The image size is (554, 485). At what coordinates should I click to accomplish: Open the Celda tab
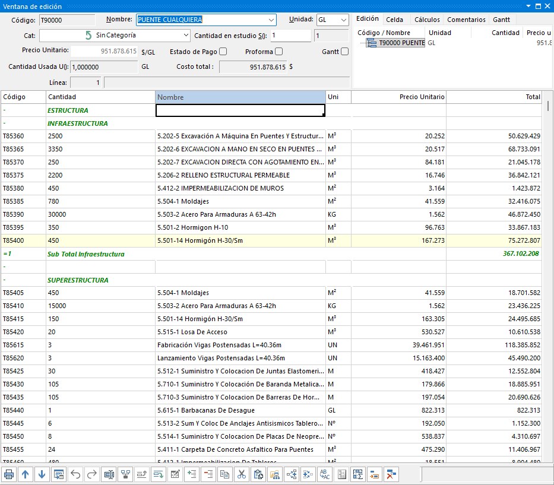[x=394, y=20]
